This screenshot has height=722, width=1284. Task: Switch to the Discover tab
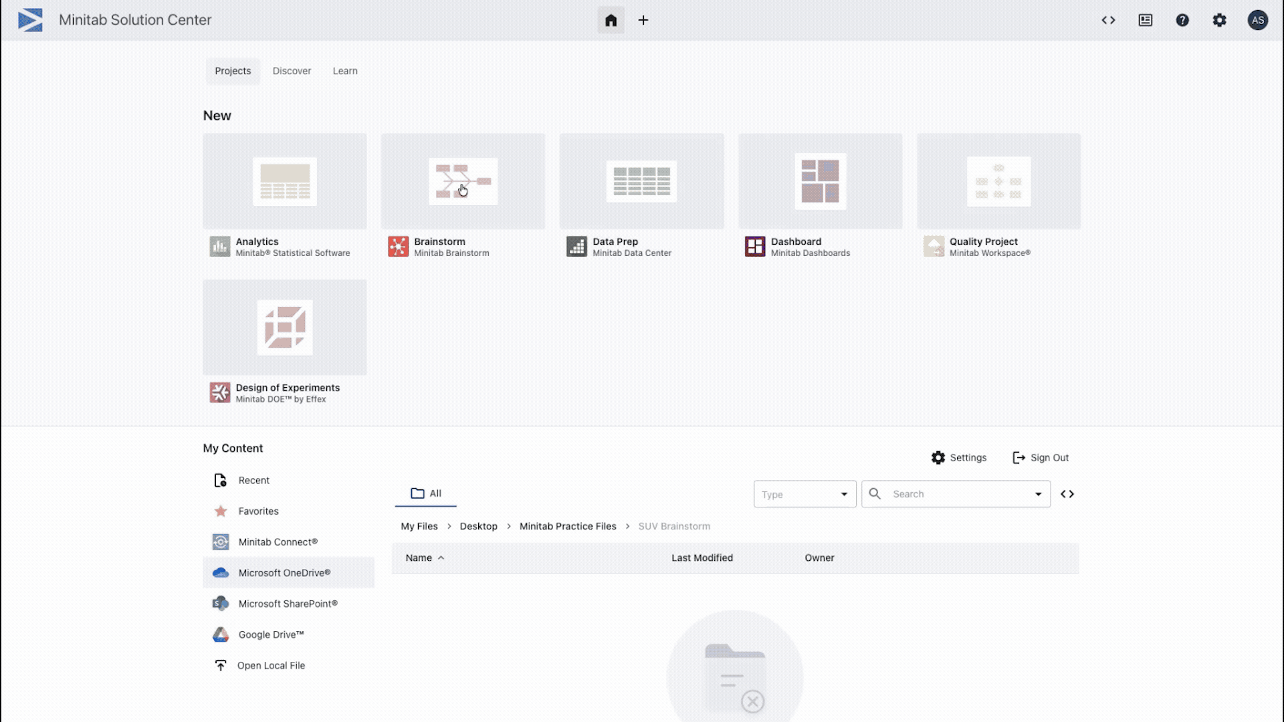[x=292, y=71]
